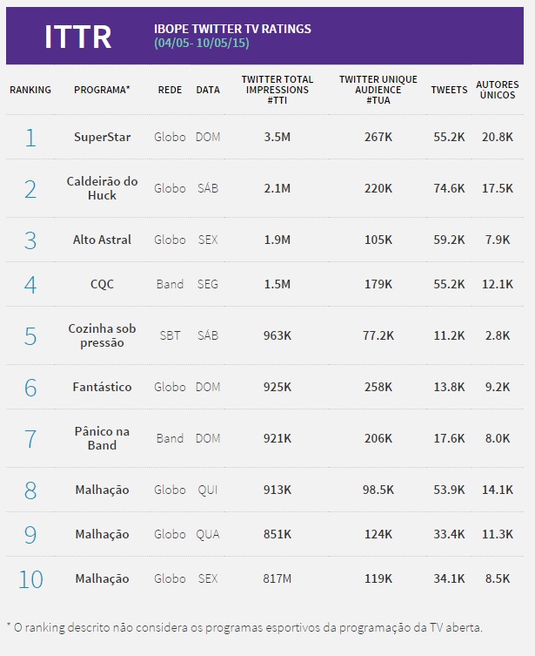
Task: Click the REDE column header
Action: (x=170, y=90)
